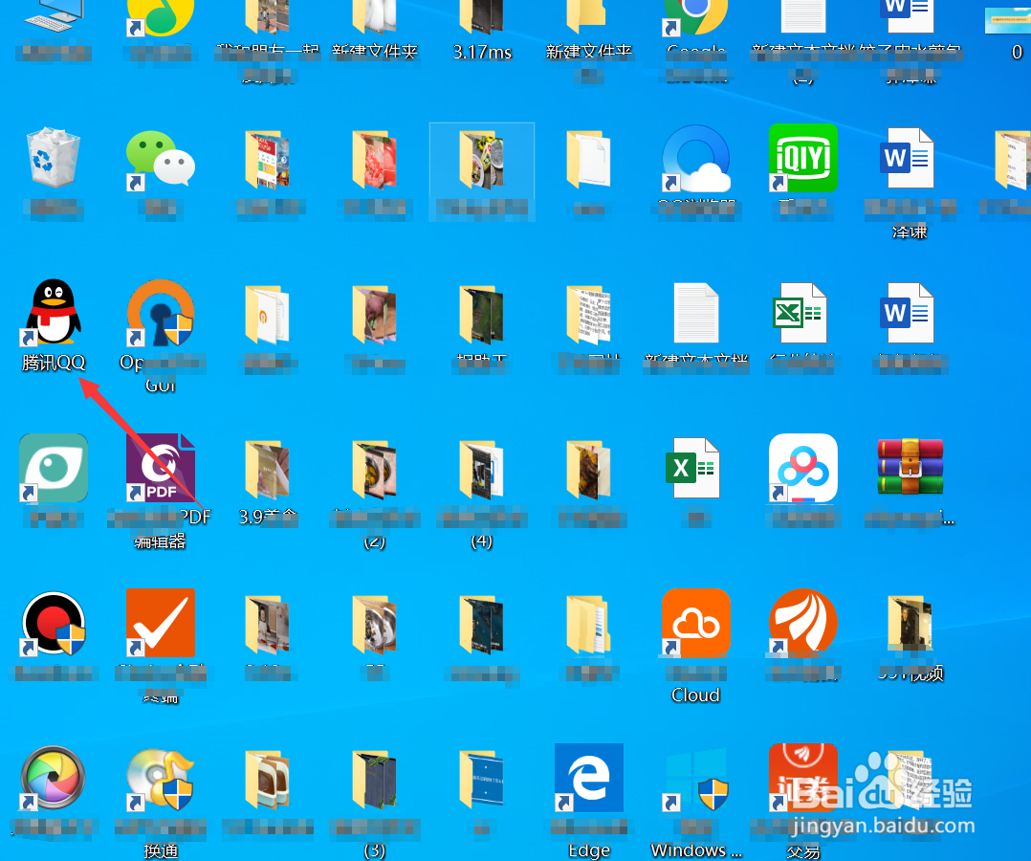Launch the green eye icon shortcut
The height and width of the screenshot is (861, 1031).
click(54, 468)
